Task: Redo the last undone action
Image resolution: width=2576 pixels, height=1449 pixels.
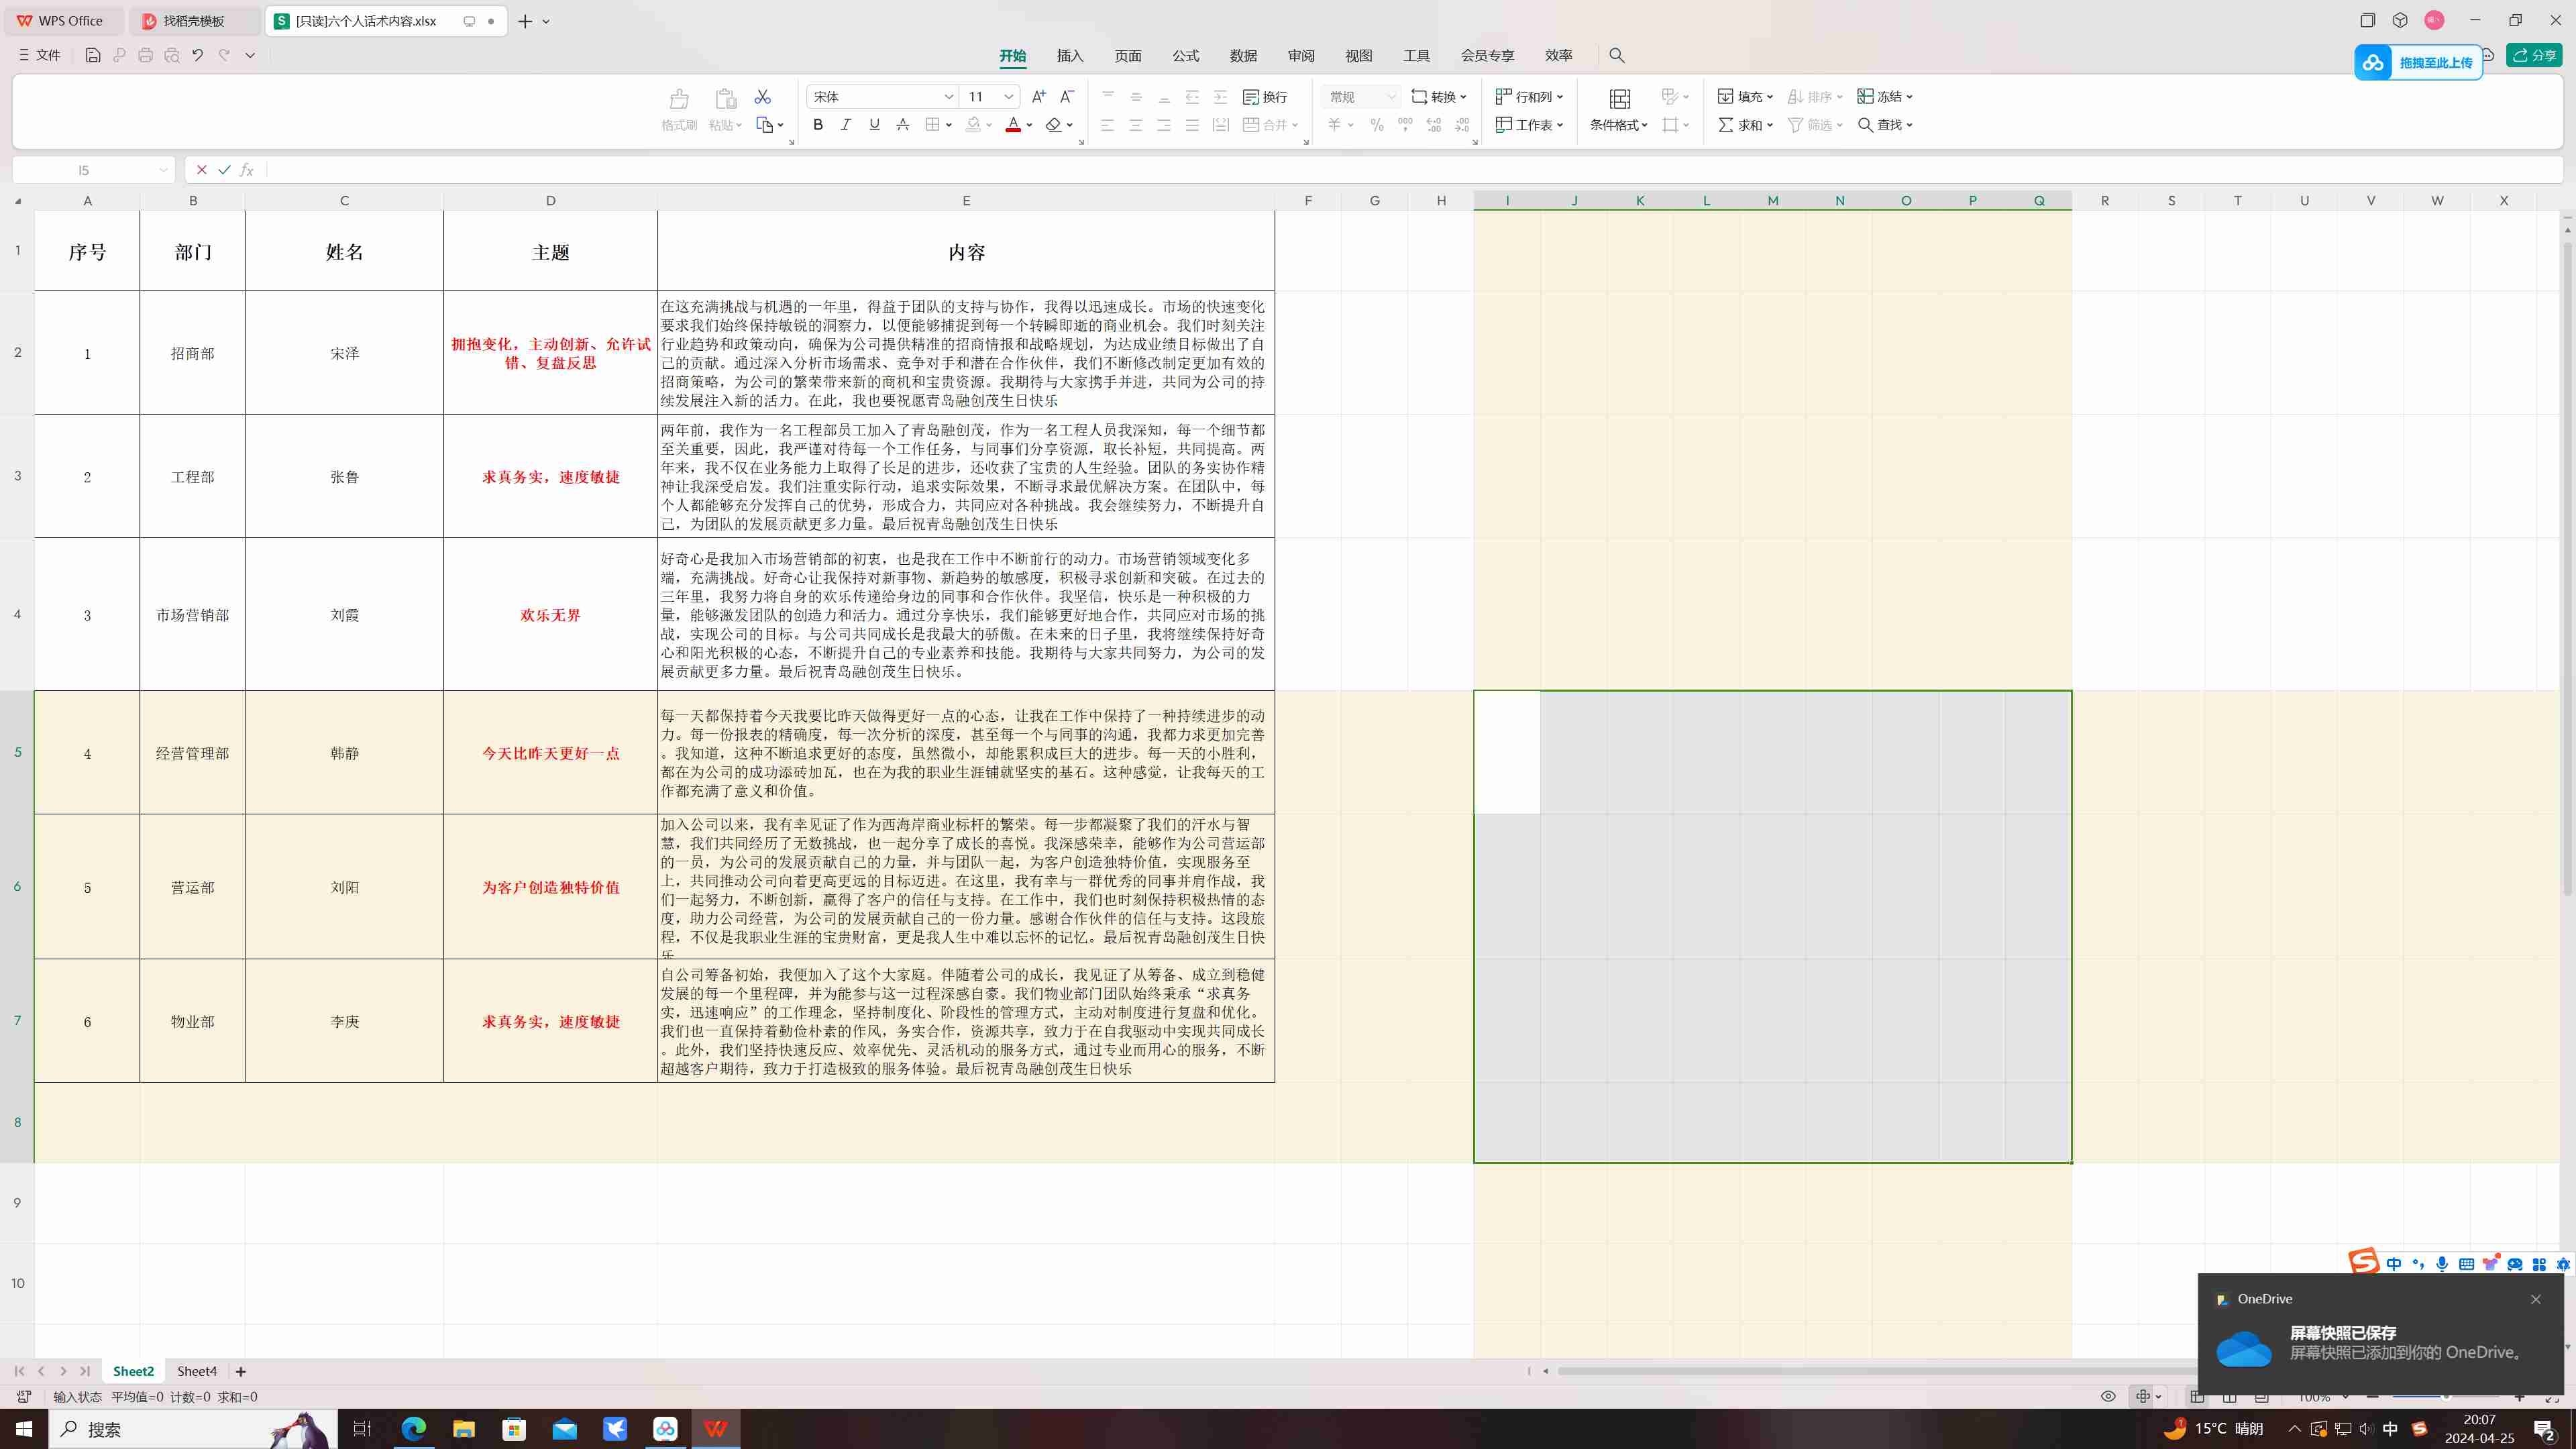Action: click(224, 55)
